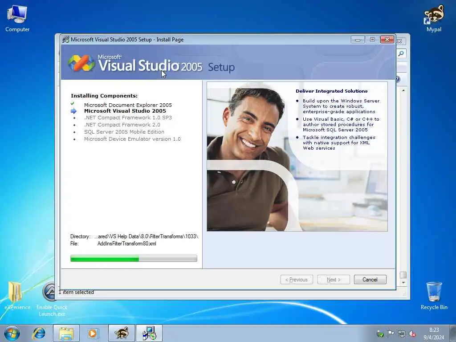Click the 'Deliver Integrated Solutions' heading
456x342 pixels.
click(331, 91)
